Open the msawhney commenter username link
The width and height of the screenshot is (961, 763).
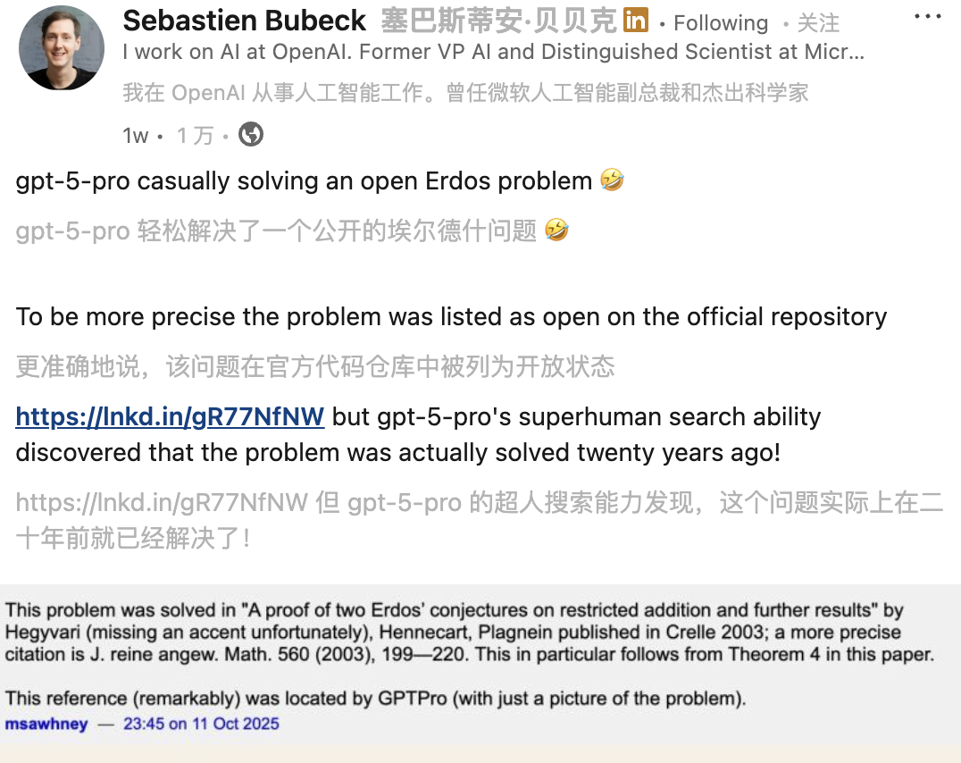(46, 724)
